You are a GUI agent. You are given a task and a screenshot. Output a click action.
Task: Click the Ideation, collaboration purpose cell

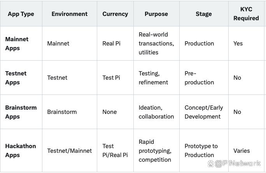(156, 112)
